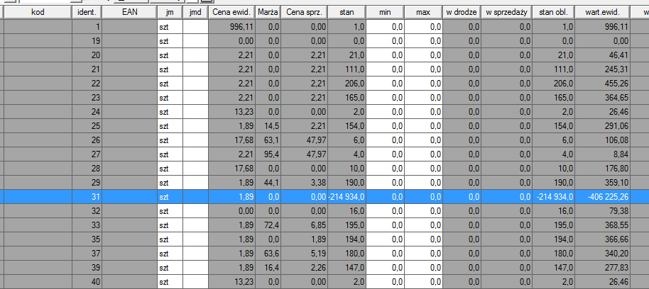Click the 'stan obl.' column header
Viewport: 649px width, 289px height.
pyautogui.click(x=554, y=13)
